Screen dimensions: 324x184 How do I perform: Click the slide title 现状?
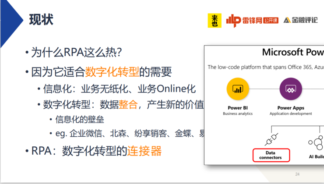point(41,20)
